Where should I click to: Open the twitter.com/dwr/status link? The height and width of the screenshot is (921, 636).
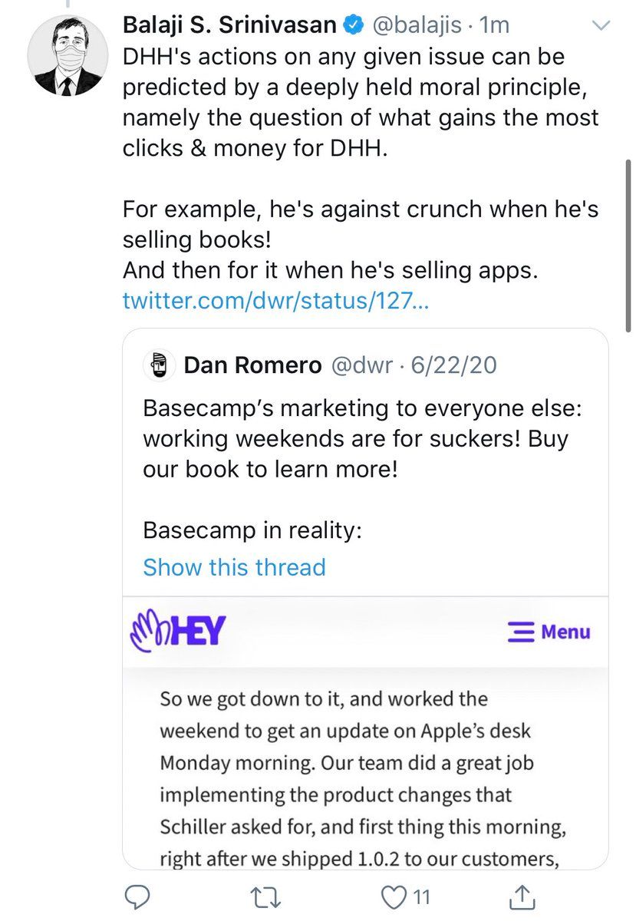coord(275,302)
